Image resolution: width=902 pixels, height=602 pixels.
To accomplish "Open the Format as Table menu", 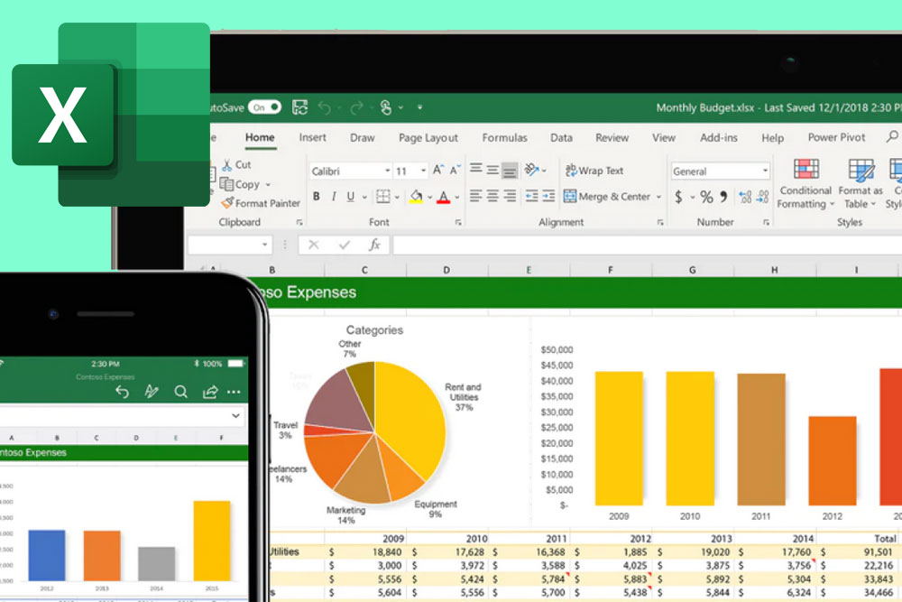I will pyautogui.click(x=860, y=184).
